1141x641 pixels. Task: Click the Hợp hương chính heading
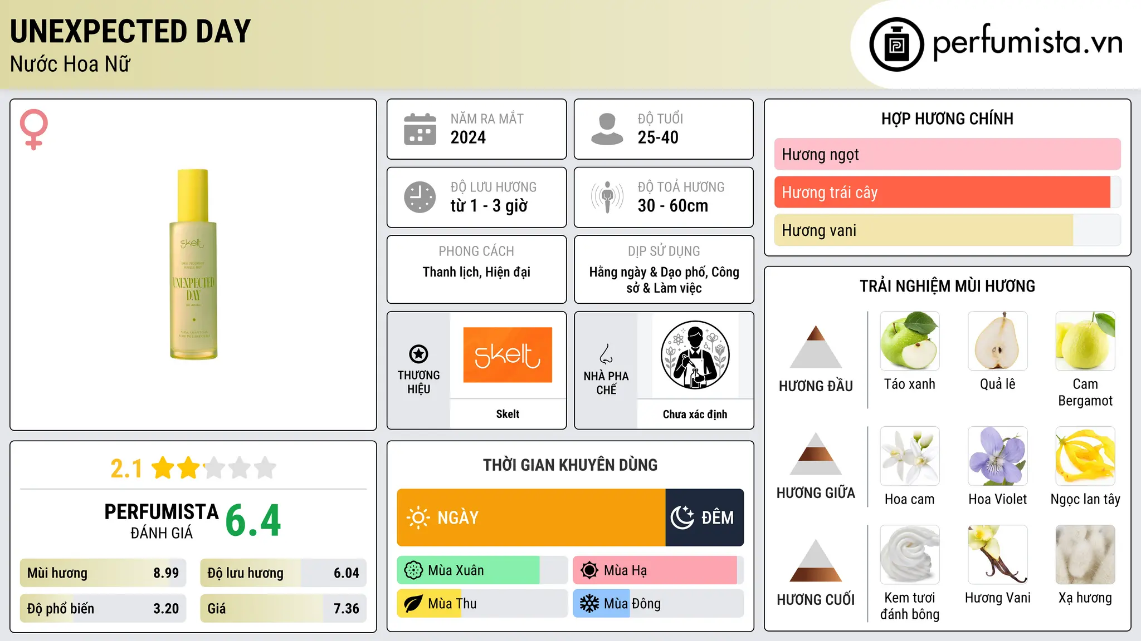pyautogui.click(x=947, y=119)
